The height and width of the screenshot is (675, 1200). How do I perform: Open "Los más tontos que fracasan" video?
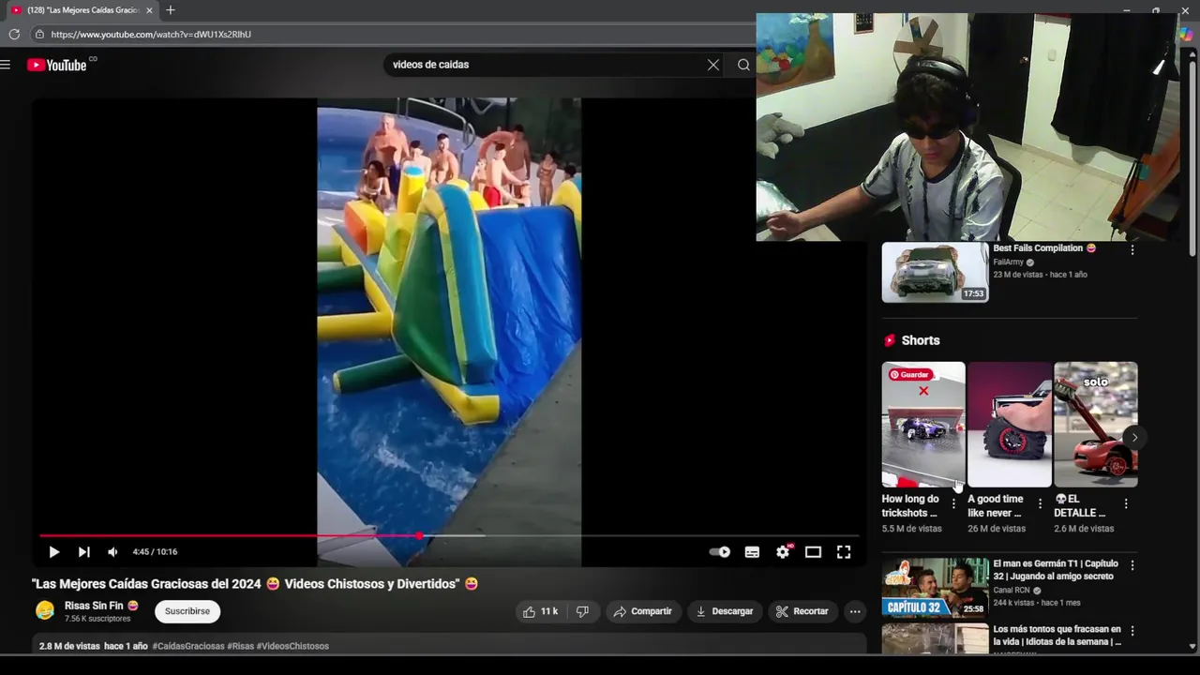[x=1057, y=636]
